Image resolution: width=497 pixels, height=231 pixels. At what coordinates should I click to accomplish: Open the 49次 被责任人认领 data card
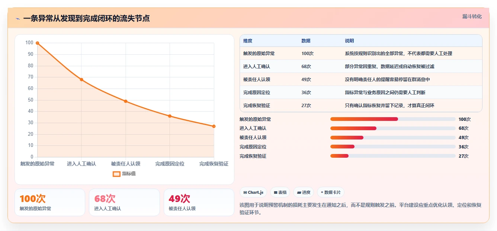pos(199,202)
